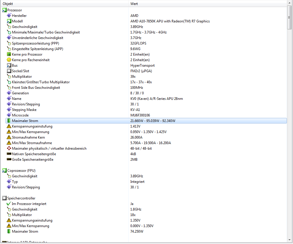Click value Integriert
The width and height of the screenshot is (293, 244).
point(137,182)
